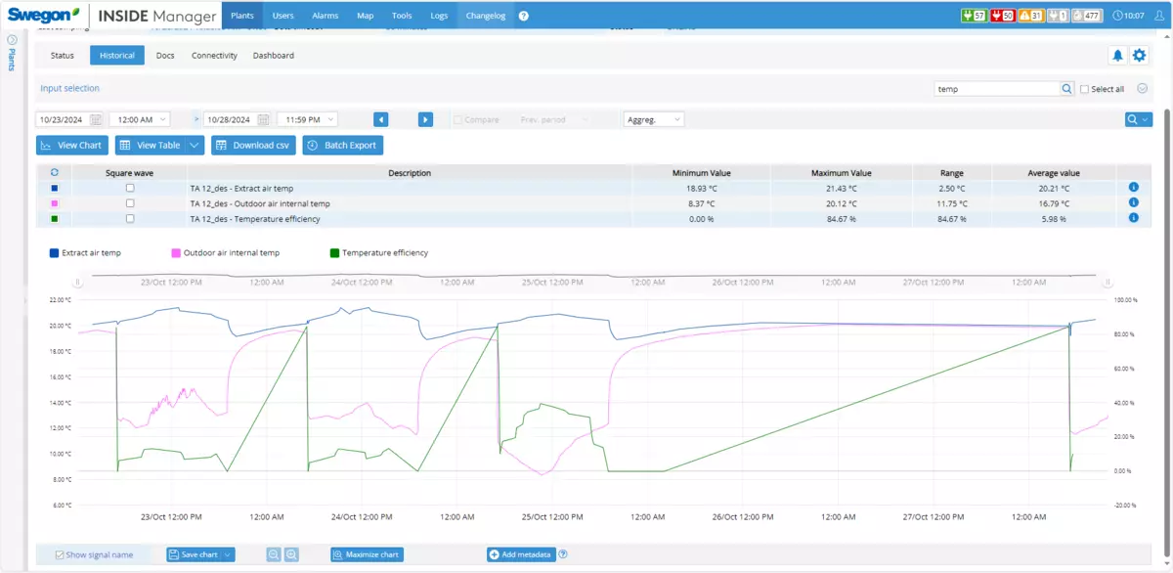Go to previous period with left arrow

point(381,119)
